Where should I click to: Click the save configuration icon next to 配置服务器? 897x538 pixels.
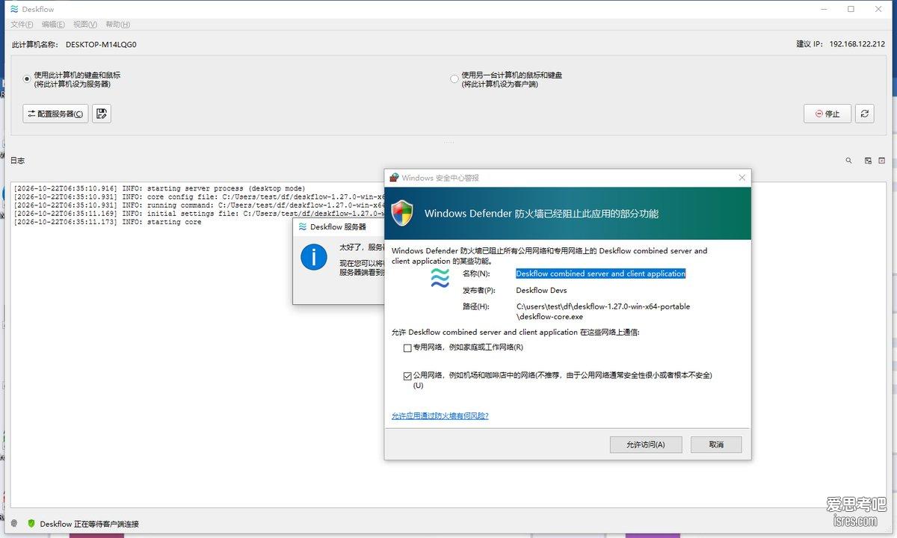[102, 114]
